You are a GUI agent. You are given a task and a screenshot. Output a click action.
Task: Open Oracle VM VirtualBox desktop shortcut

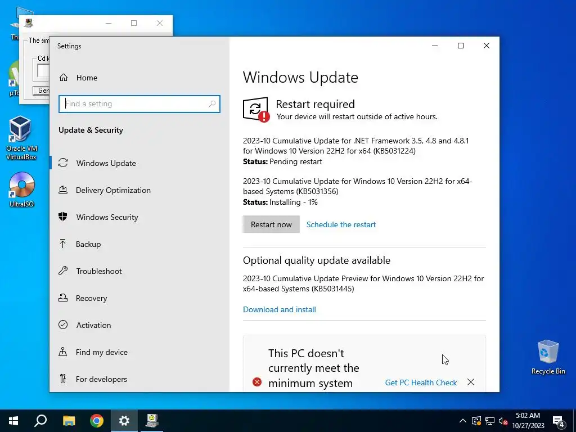pos(21,138)
